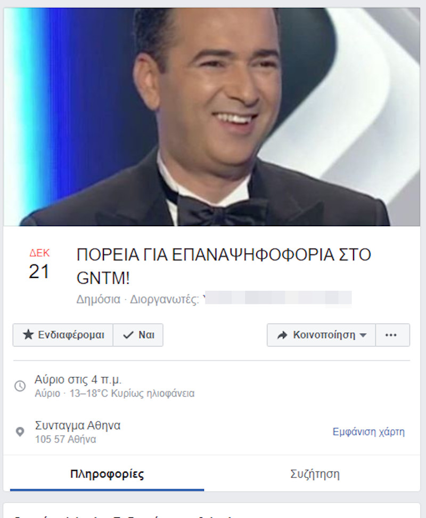Click the checkmark icon beside Ναι
This screenshot has height=518, width=426.
128,335
